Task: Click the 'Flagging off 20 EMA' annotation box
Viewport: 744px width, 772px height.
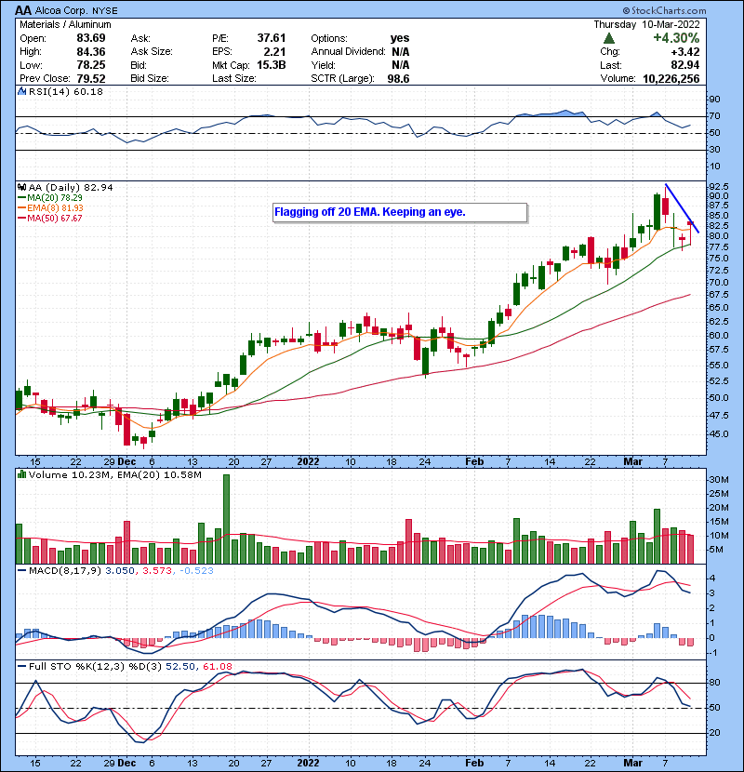Action: click(x=400, y=212)
